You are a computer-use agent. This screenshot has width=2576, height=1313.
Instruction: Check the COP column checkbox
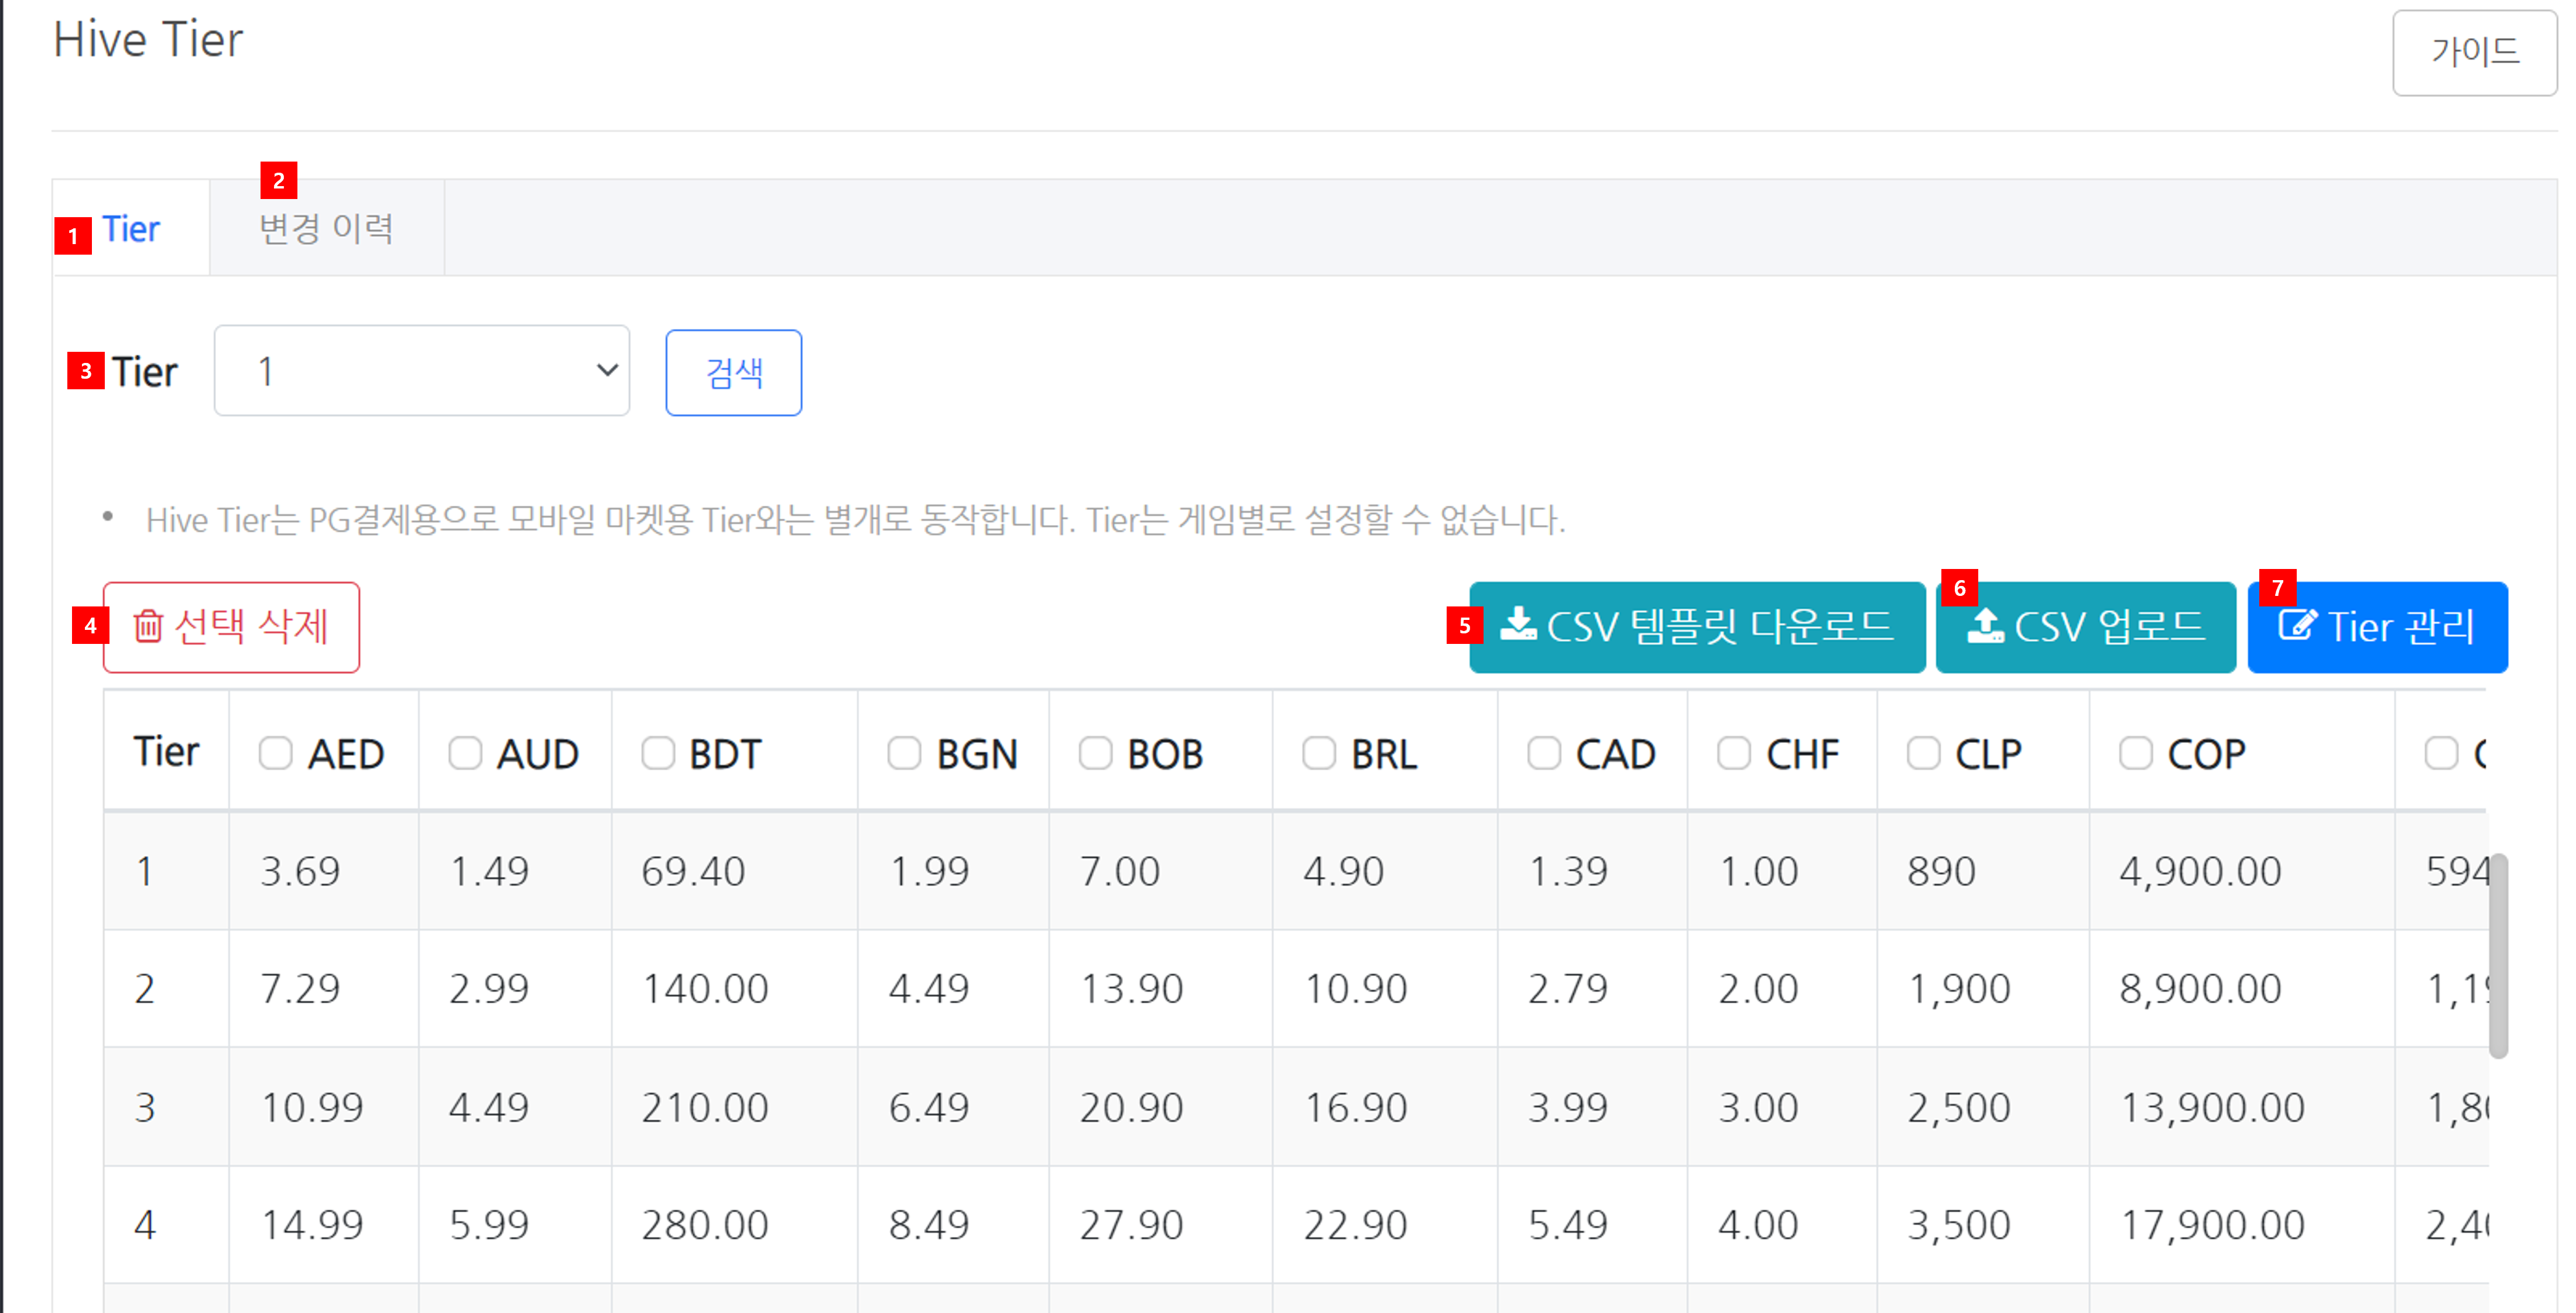(x=2135, y=753)
